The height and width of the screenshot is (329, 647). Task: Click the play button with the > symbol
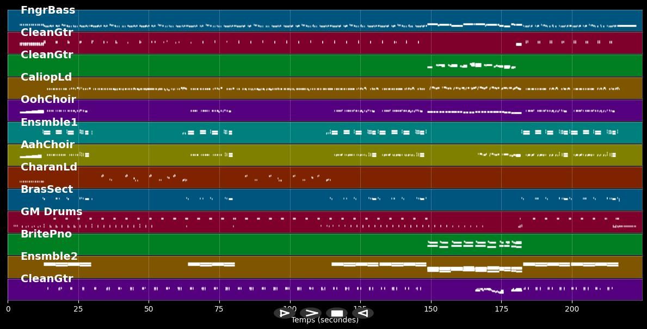(311, 313)
